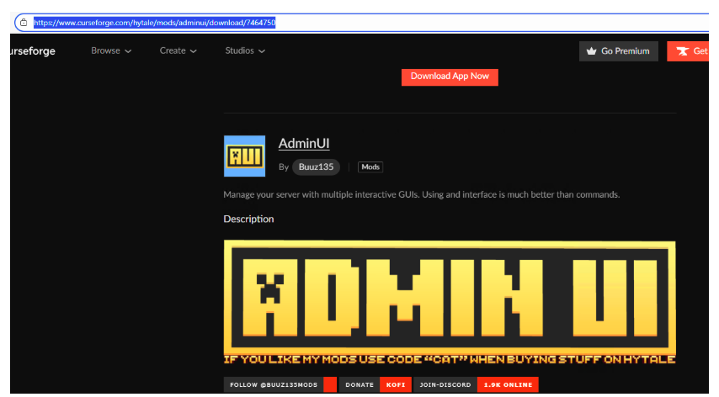This screenshot has height=397, width=719.
Task: Open the Studios menu
Action: point(245,50)
